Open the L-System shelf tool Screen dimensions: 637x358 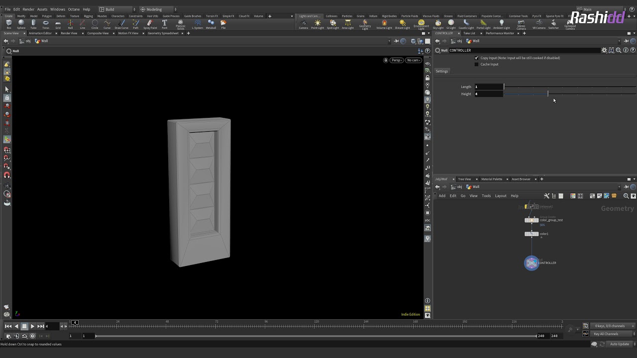(198, 24)
